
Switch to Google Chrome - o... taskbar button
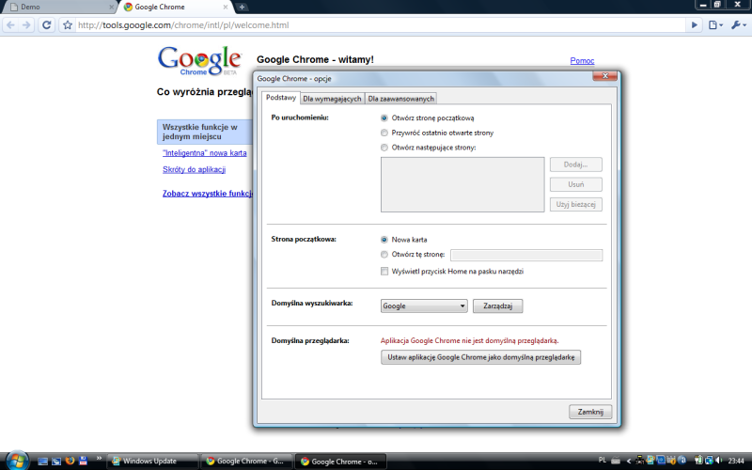tap(340, 462)
